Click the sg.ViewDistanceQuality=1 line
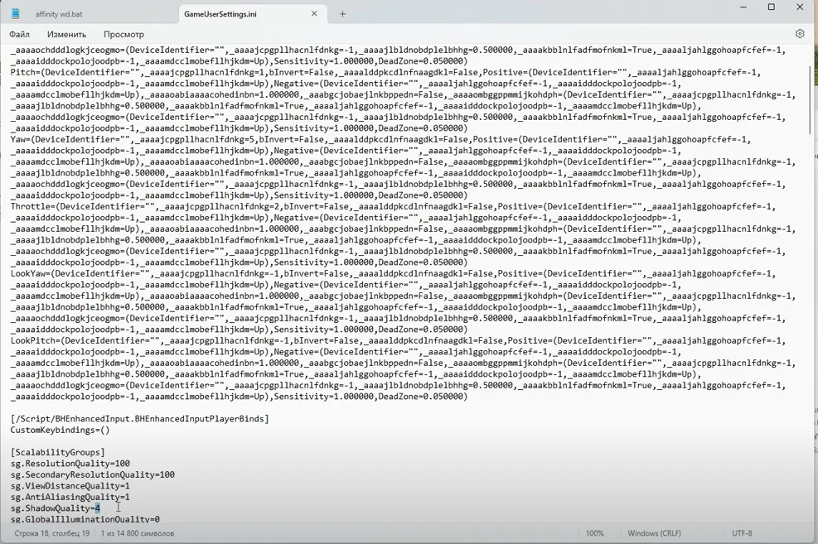 (x=70, y=486)
